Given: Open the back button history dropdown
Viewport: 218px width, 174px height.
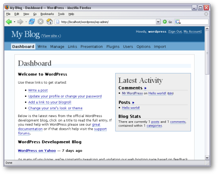Looking at the screenshot, I should 14,22.
